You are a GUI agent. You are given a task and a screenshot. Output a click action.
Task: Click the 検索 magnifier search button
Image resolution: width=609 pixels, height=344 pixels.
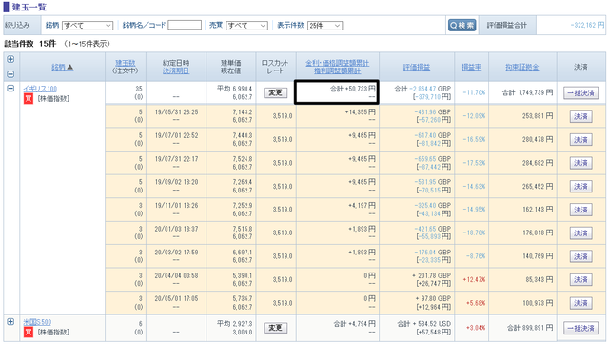462,26
